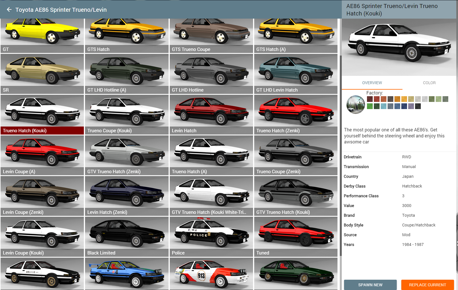Choose the GTS Hatch card without (A)
The image size is (458, 290).
(127, 36)
